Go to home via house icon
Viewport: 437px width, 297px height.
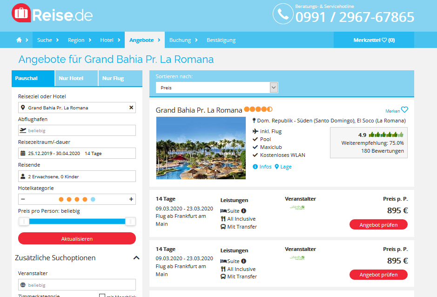click(19, 40)
